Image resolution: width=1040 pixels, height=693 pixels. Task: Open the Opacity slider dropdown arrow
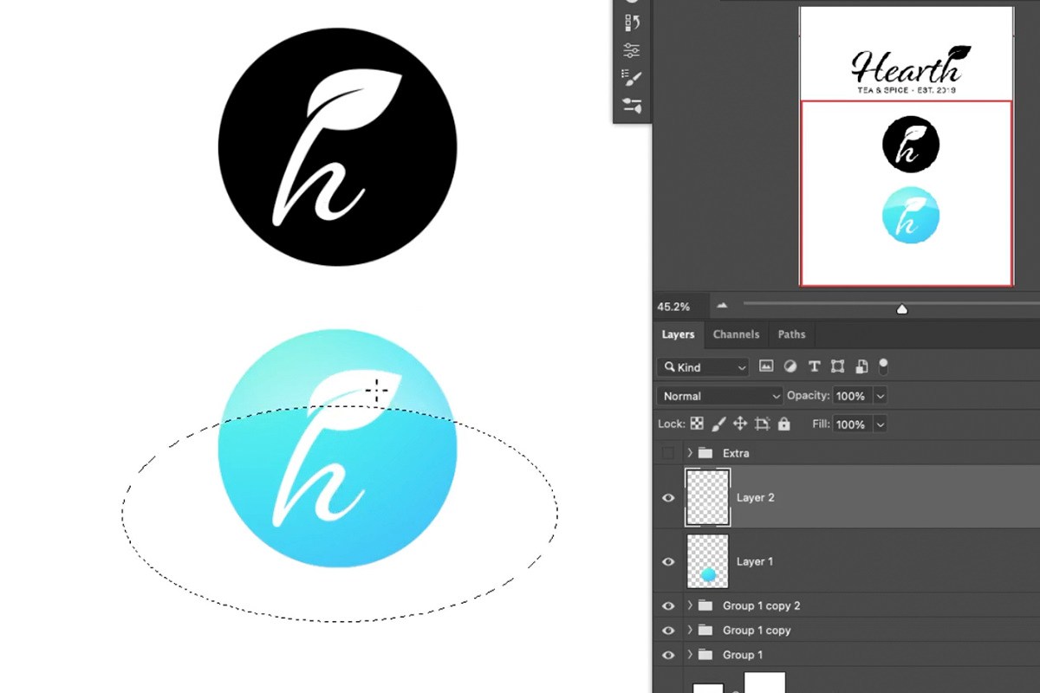[x=881, y=396]
